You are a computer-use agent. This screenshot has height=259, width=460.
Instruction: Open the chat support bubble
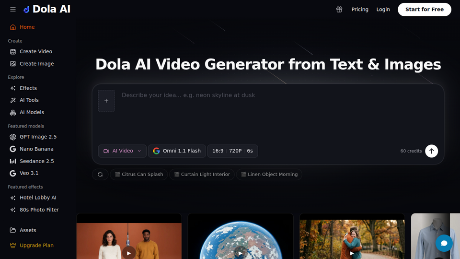point(444,243)
